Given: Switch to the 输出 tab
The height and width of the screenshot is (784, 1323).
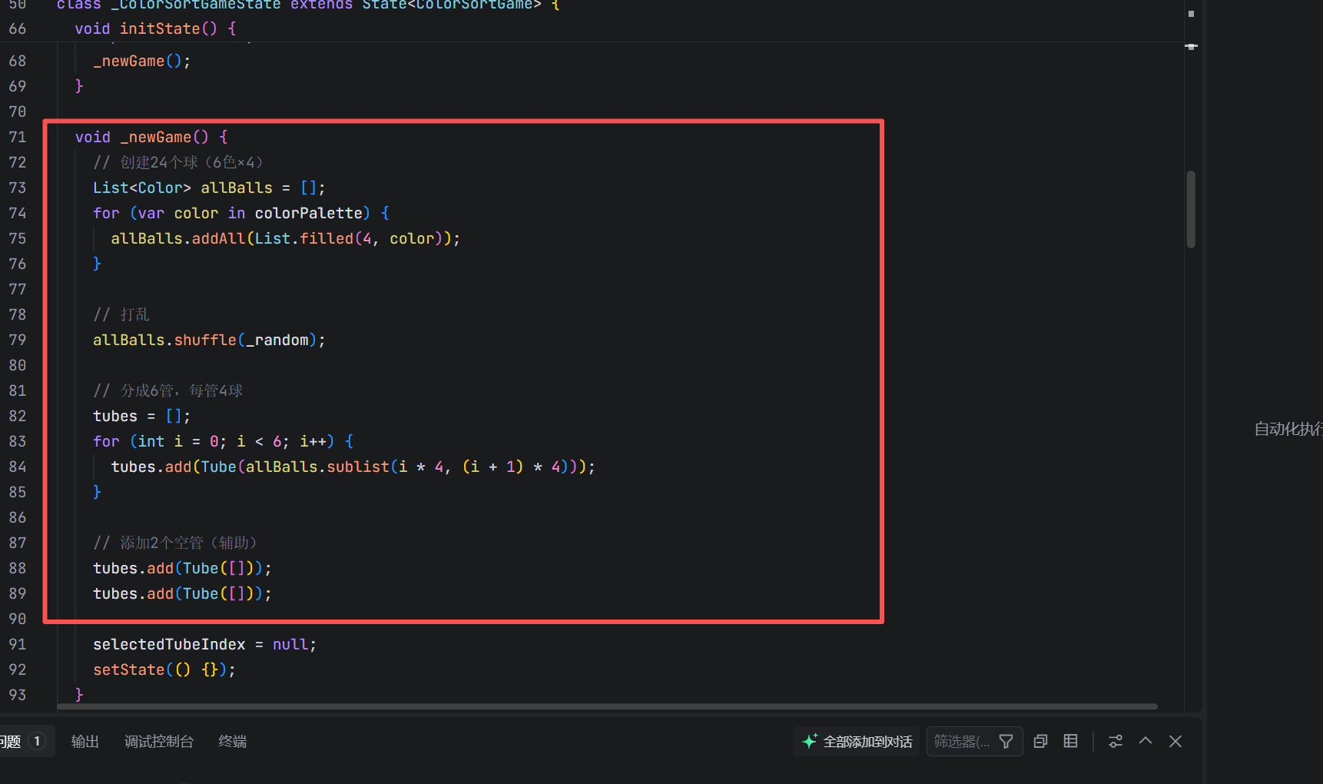Looking at the screenshot, I should 85,741.
